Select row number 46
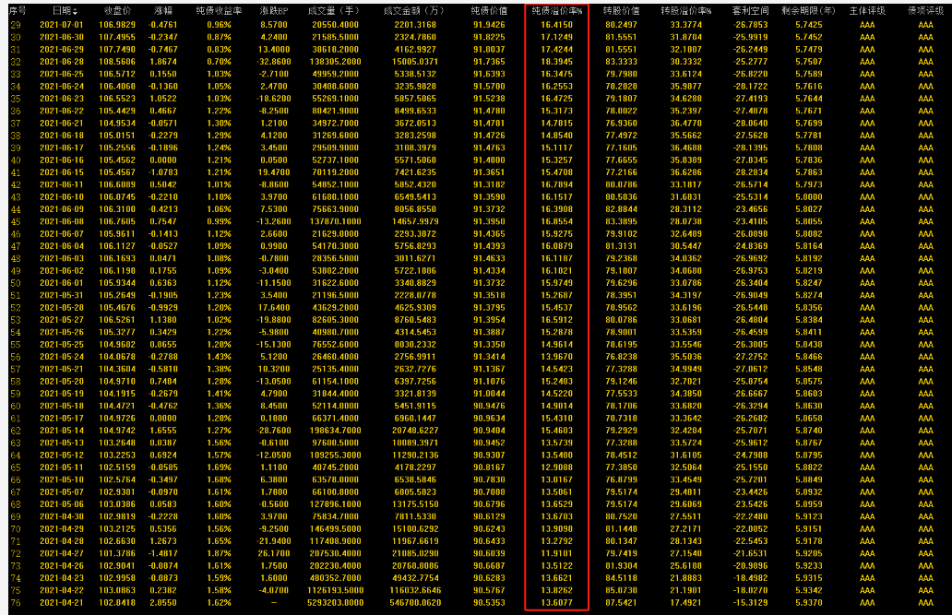This screenshot has height=615, width=952. click(16, 233)
